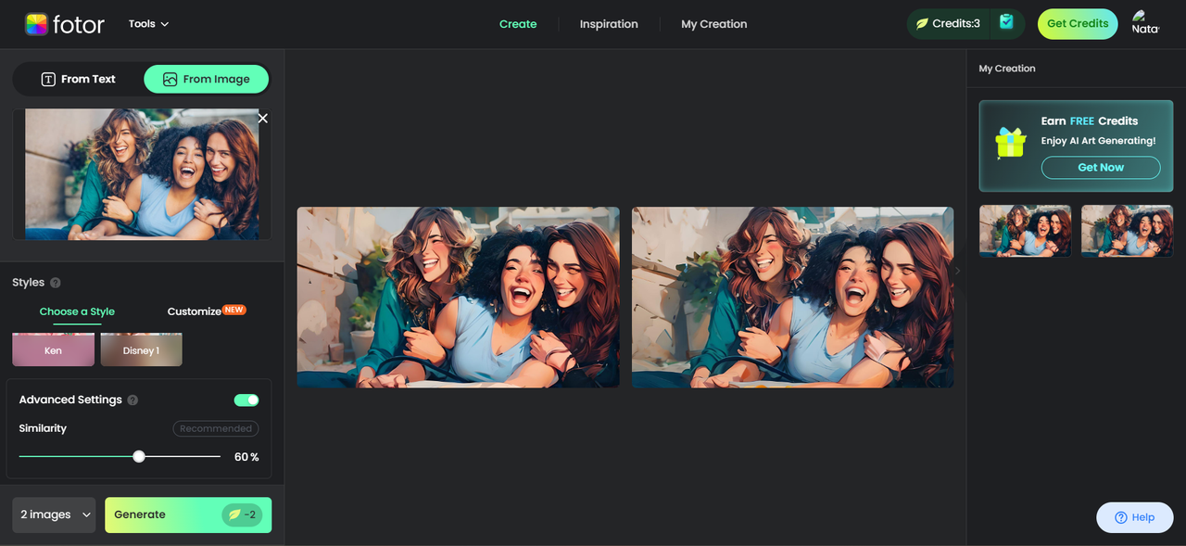The image size is (1186, 546).
Task: Pick the Ken style thumbnail
Action: coord(53,349)
